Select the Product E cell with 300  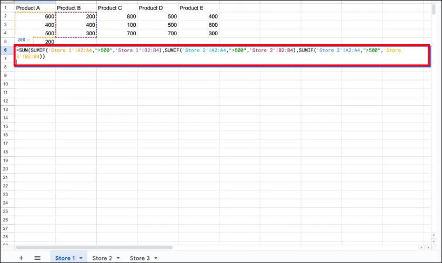[x=199, y=33]
